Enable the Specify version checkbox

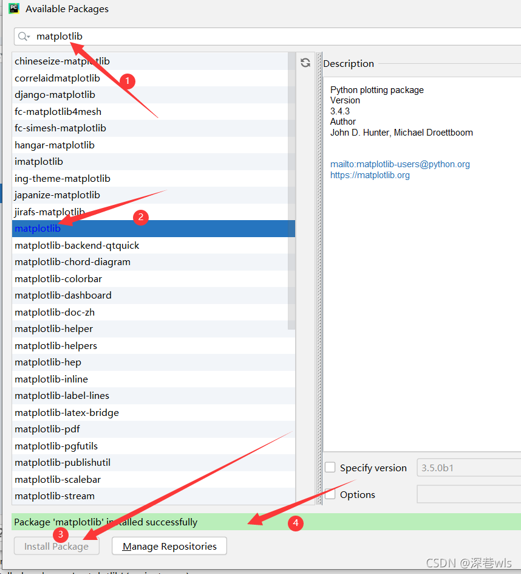pyautogui.click(x=330, y=468)
